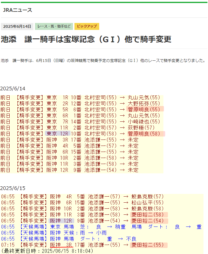This screenshot has width=208, height=254.
Task: Click 天候馬場 阪神 馬場 ダート 重→不良 row
Action: (x=69, y=239)
